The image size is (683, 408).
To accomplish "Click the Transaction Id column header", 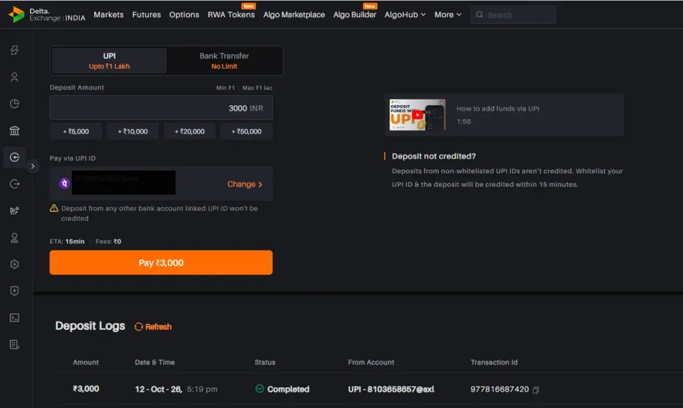I will point(494,362).
